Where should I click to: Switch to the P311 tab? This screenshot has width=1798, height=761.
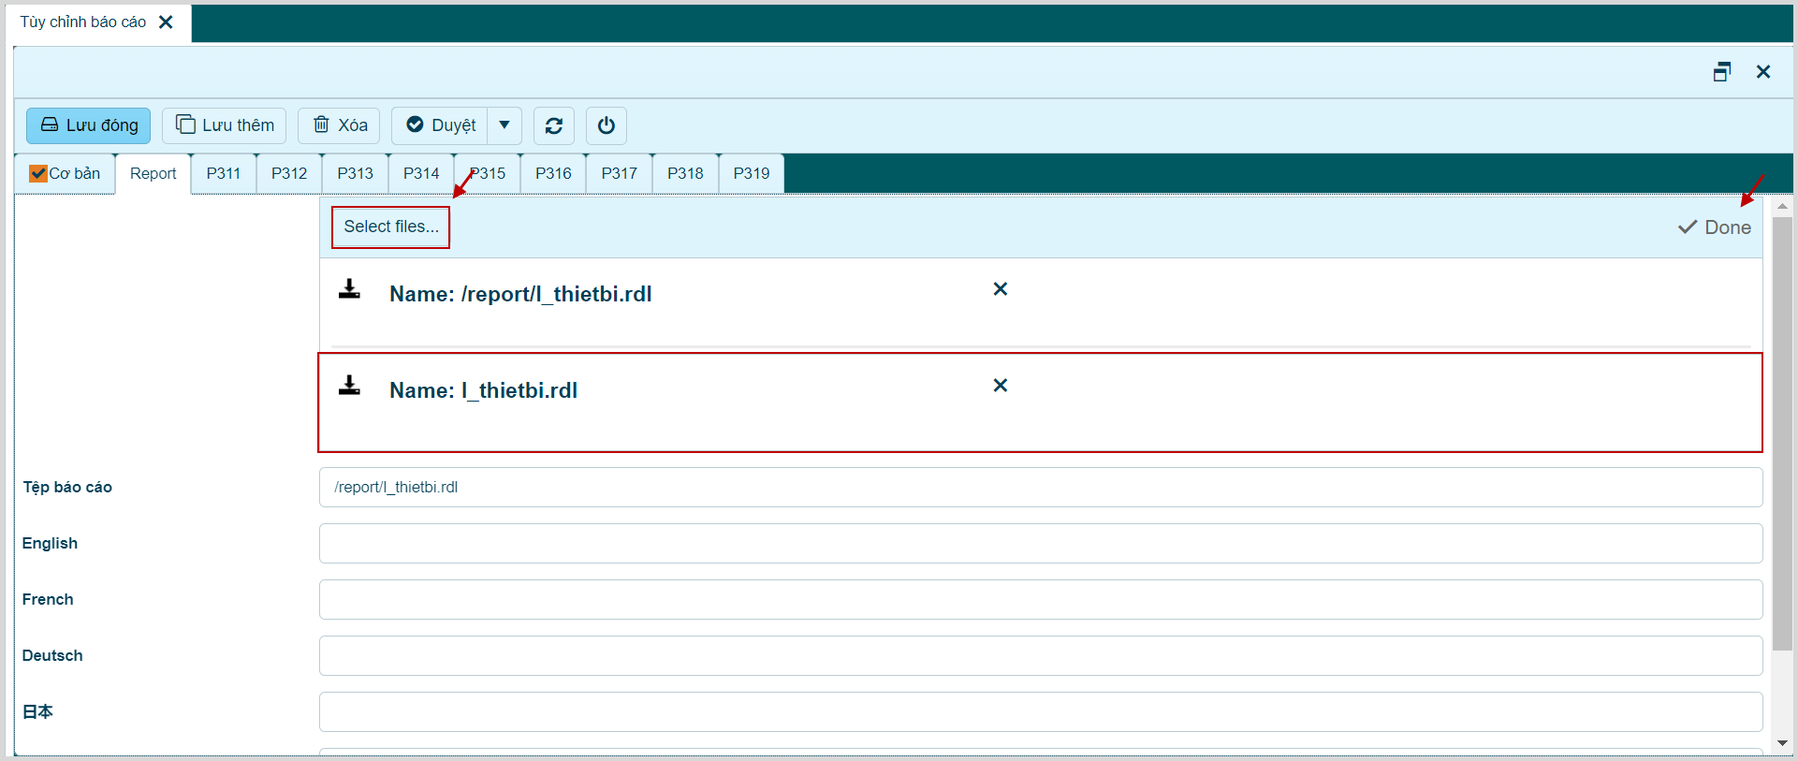[x=224, y=174]
